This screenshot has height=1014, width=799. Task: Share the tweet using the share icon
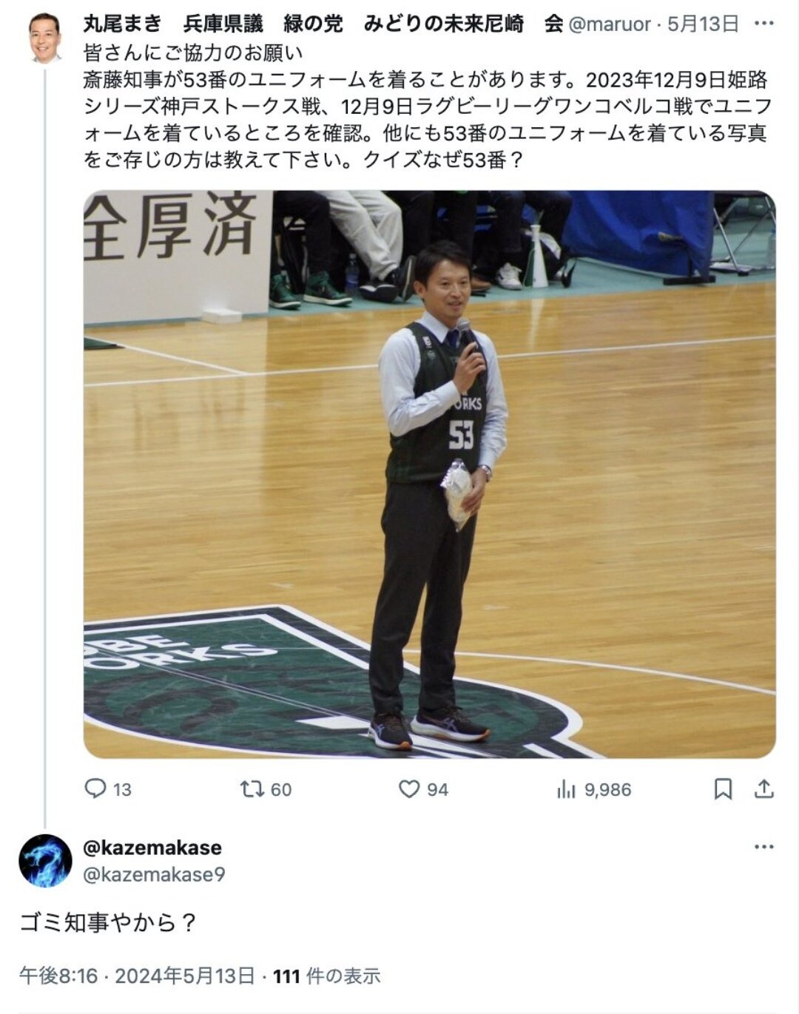tap(763, 789)
